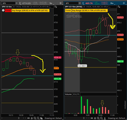This screenshot has width=127, height=120.
Task: Click the SPX symbol input field
Action: point(8,3)
